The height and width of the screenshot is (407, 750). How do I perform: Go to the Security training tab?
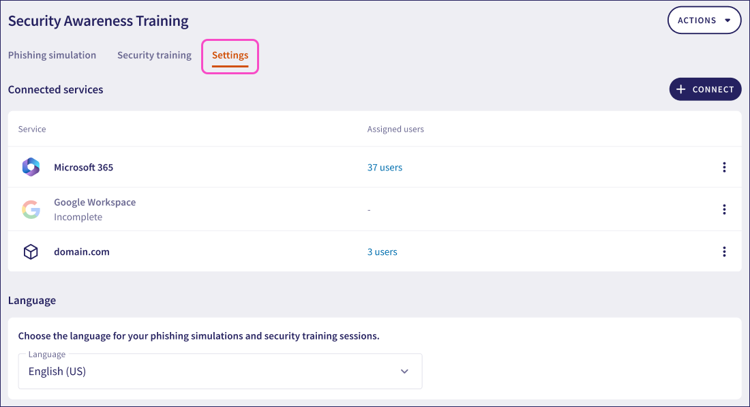pyautogui.click(x=154, y=55)
